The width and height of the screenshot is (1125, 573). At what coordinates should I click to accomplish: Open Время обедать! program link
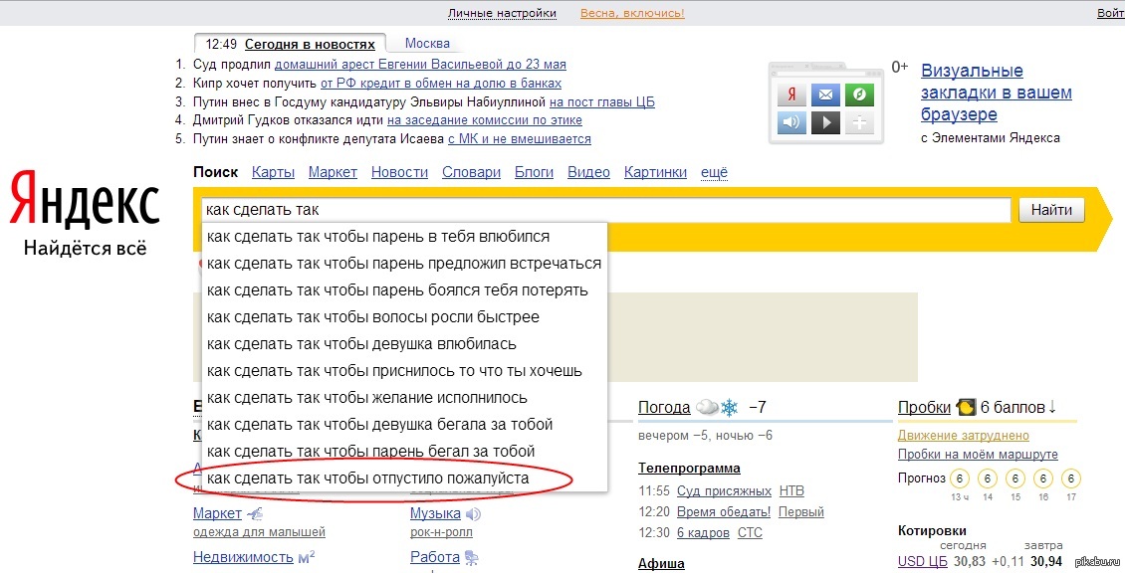tap(723, 512)
